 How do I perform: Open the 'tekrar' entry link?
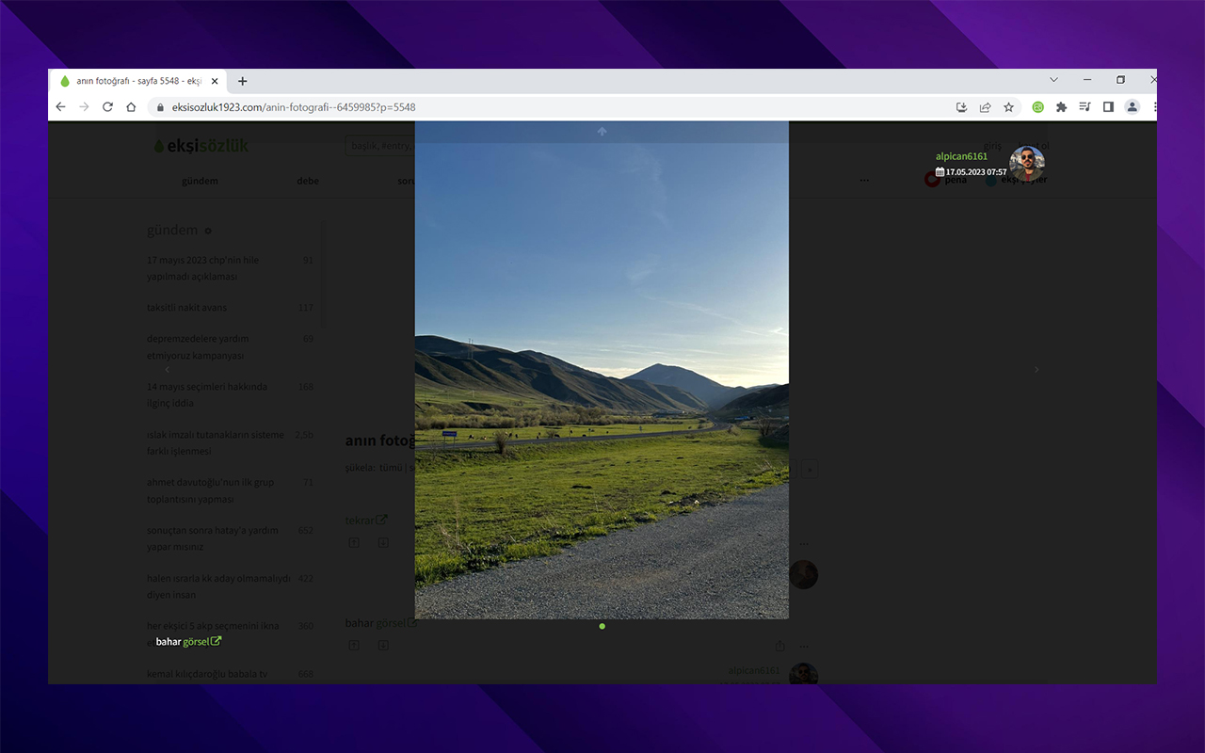(x=365, y=521)
